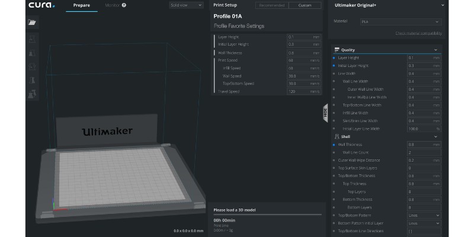This screenshot has width=474, height=237.
Task: Collapse the Quality section chevron
Action: click(x=435, y=50)
